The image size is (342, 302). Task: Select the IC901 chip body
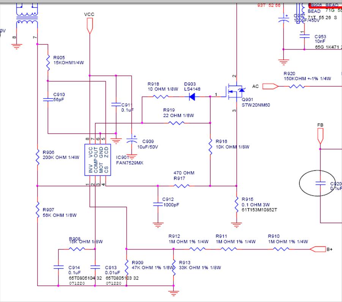click(98, 160)
